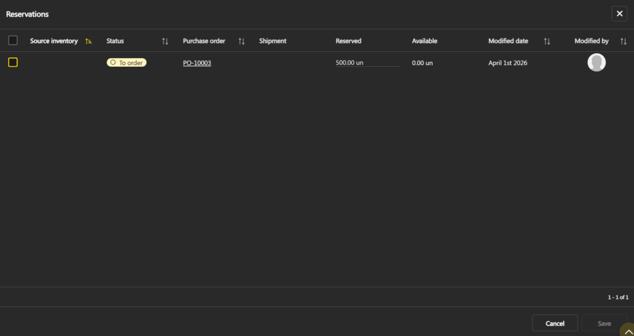Close the Reservations dialog with X

click(x=619, y=14)
